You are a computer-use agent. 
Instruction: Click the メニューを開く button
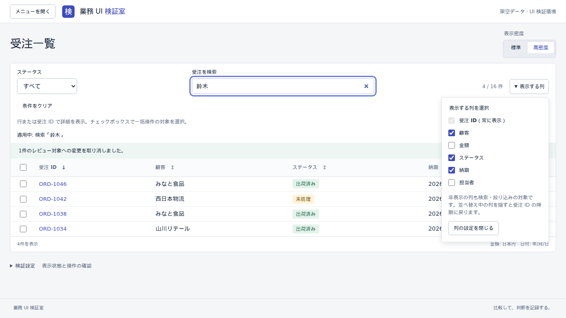point(33,12)
